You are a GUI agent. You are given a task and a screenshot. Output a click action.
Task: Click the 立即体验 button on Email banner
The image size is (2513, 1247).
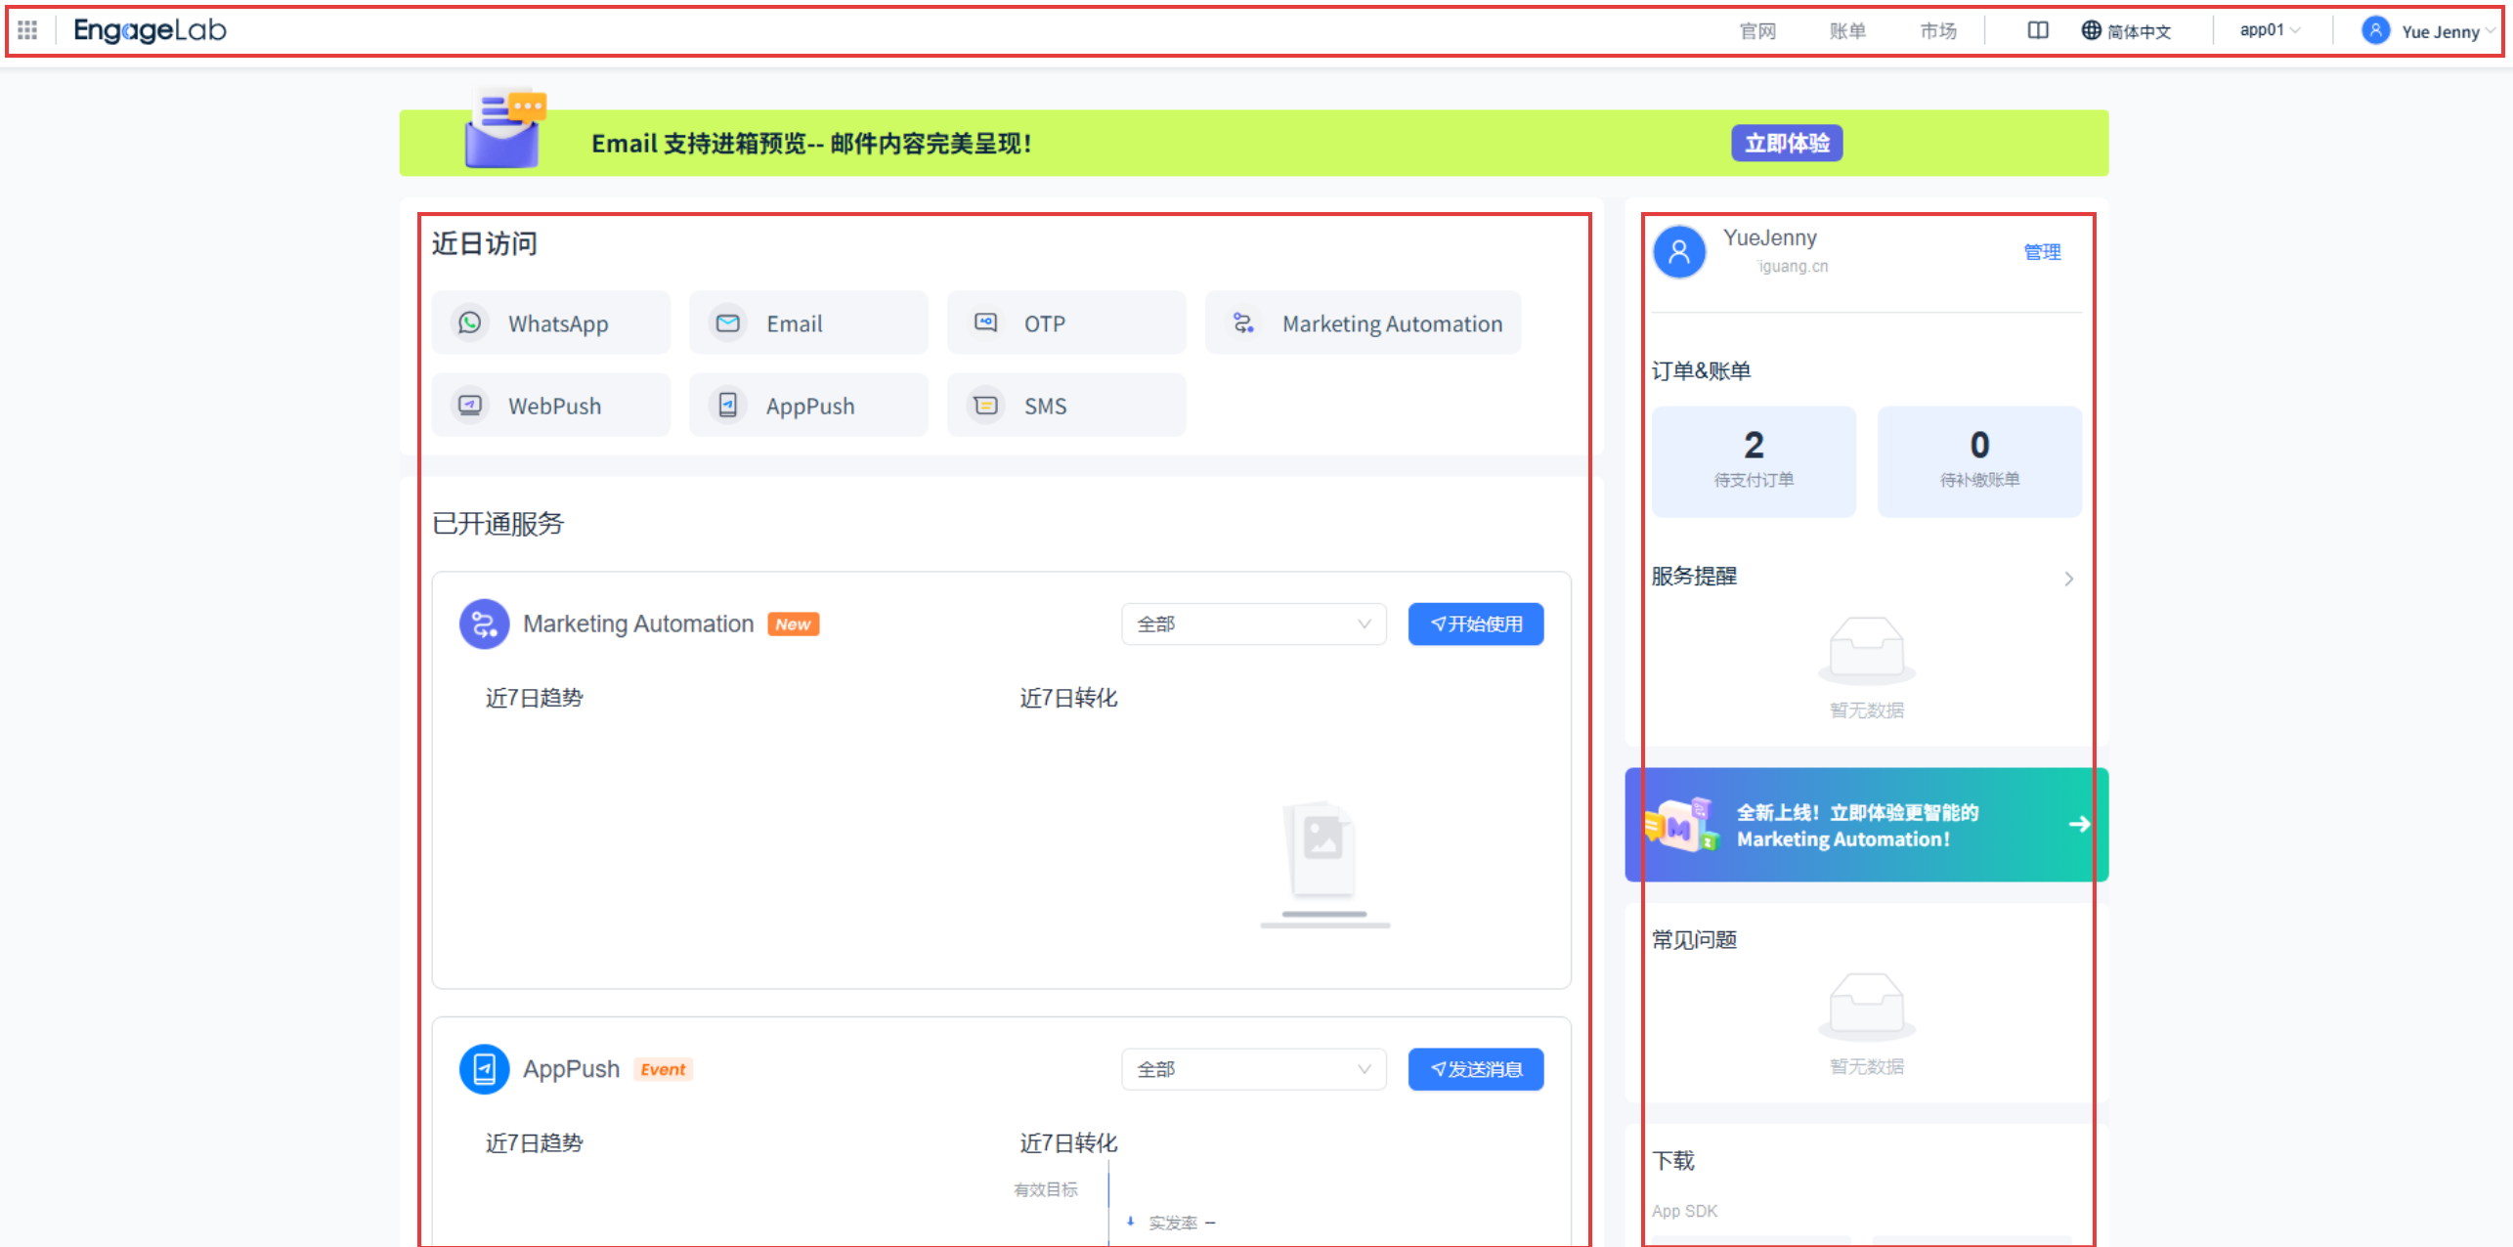tap(1787, 143)
